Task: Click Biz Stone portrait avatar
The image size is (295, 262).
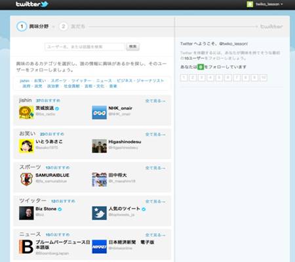Action: coord(26,213)
